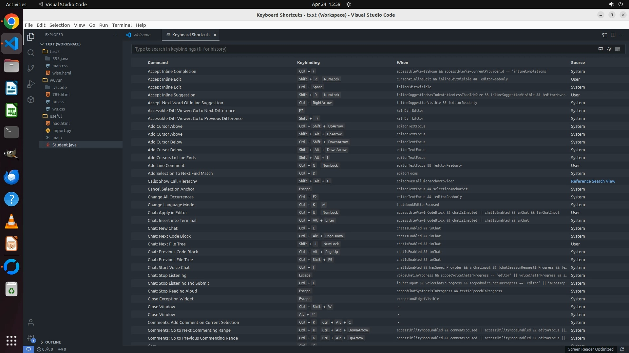Click errors and warnings status indicator
Image resolution: width=629 pixels, height=353 pixels.
[45, 349]
